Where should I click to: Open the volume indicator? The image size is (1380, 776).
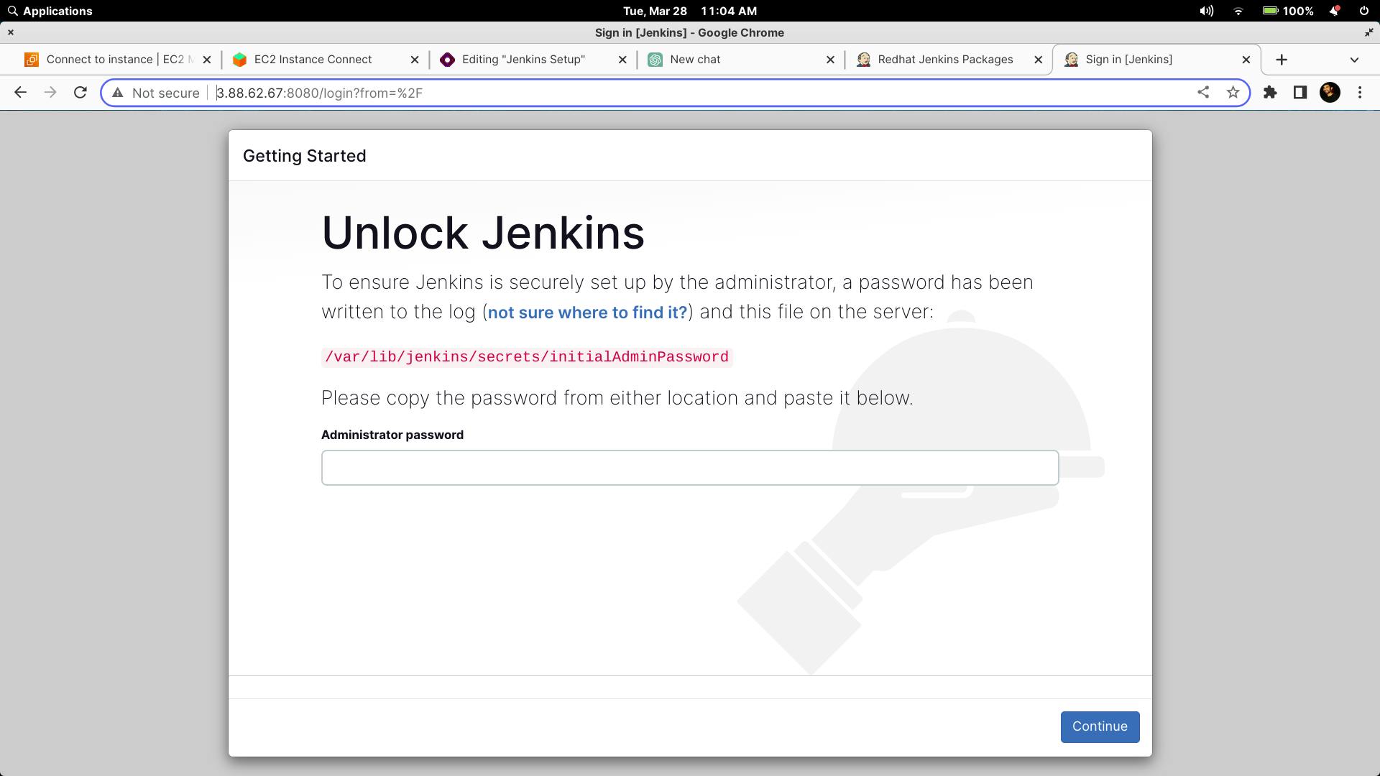[1207, 11]
